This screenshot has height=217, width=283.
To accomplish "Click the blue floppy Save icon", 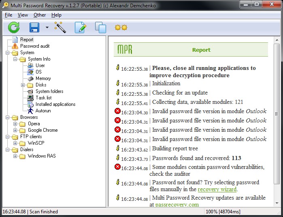I will click(x=34, y=27).
